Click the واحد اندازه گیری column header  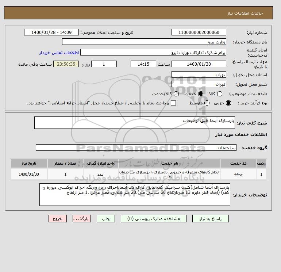point(101,163)
